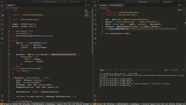Switch to api_variaveis.php tab
This screenshot has height=105, width=186.
[x=117, y=5]
